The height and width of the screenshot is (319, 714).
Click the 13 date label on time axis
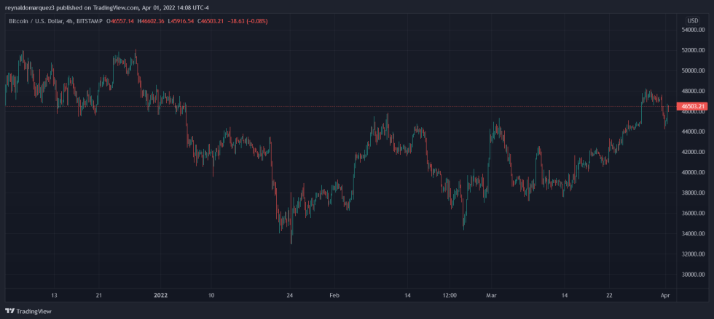(54, 295)
